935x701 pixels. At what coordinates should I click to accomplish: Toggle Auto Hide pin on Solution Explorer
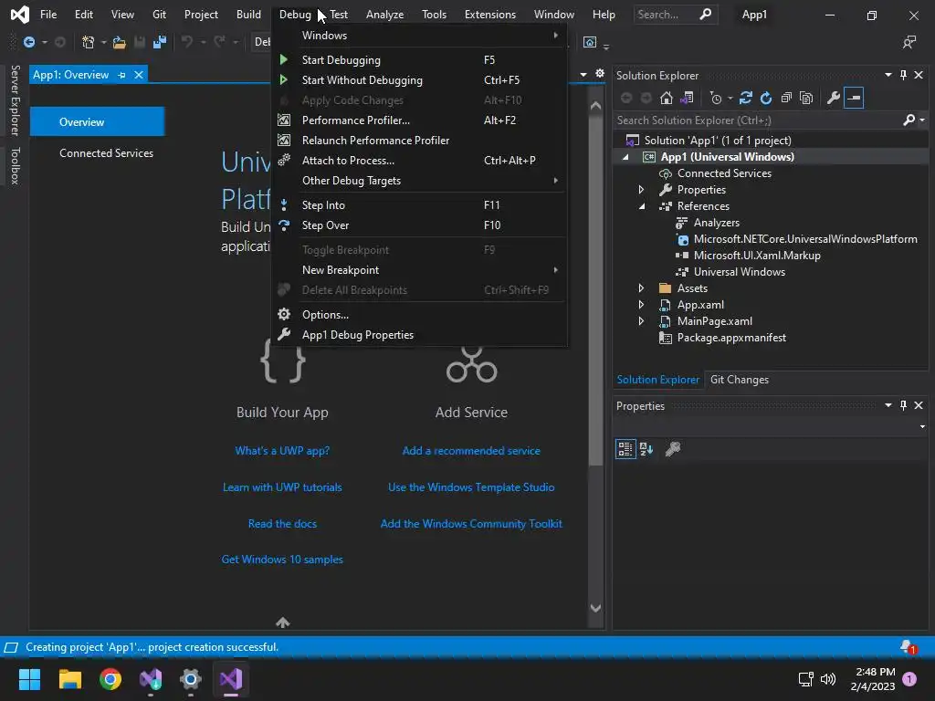(x=903, y=75)
